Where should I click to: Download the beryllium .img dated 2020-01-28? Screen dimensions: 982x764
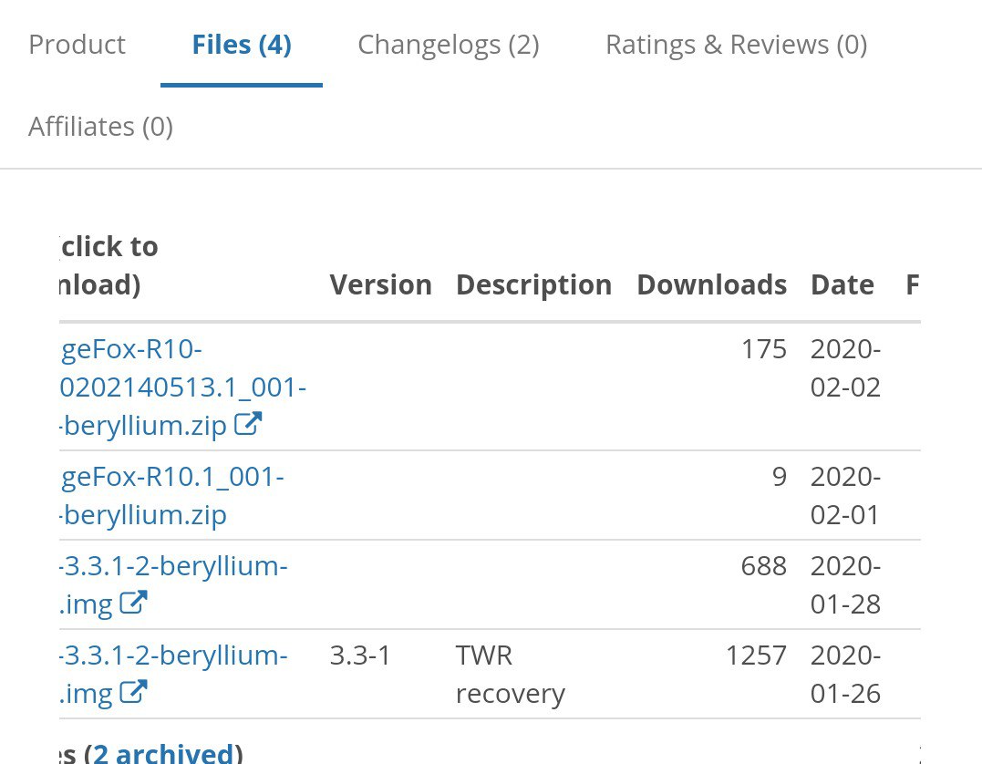(173, 566)
